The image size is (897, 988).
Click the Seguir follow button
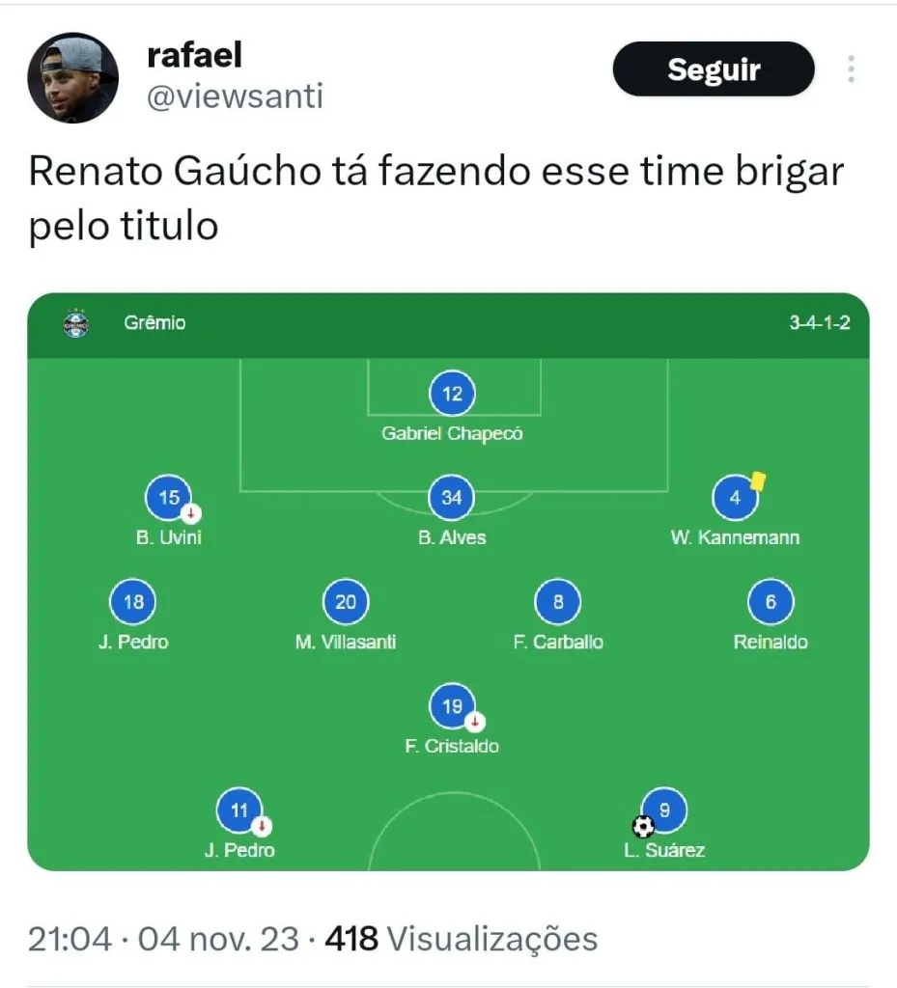pyautogui.click(x=714, y=69)
